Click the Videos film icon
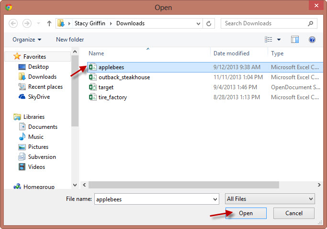Viewport: 327px width, 229px height. (22, 167)
